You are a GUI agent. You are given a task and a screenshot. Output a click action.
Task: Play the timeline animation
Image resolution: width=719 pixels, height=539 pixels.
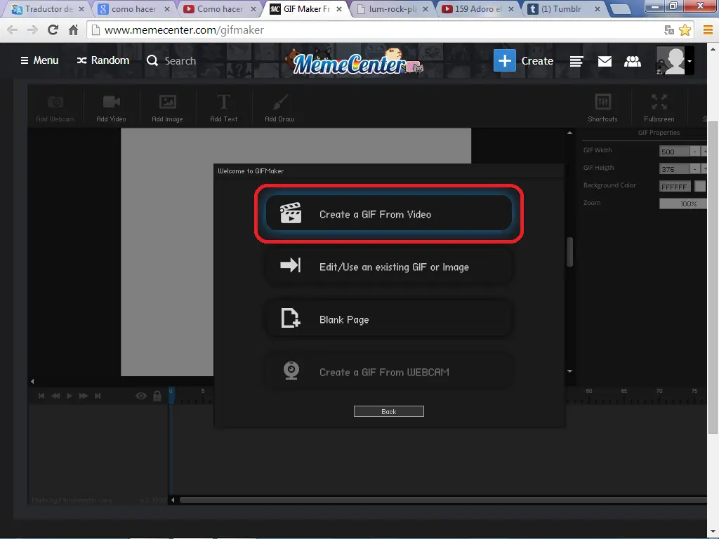pyautogui.click(x=70, y=396)
